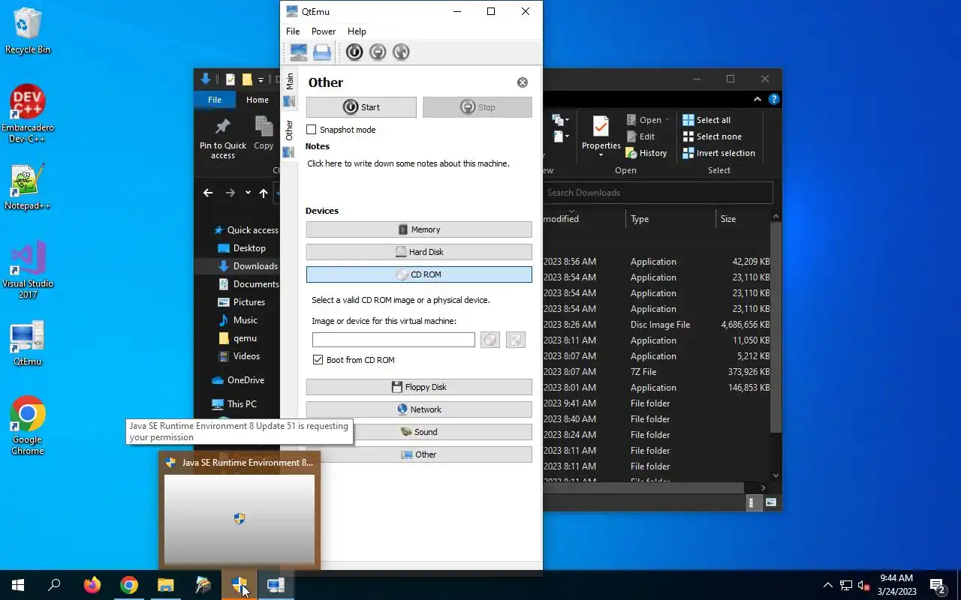The width and height of the screenshot is (961, 600).
Task: Expand the Sound section
Action: click(x=419, y=432)
